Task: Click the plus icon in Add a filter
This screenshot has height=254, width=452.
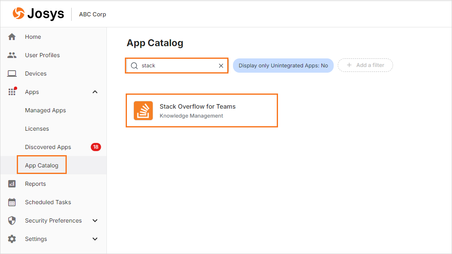Action: pyautogui.click(x=349, y=65)
